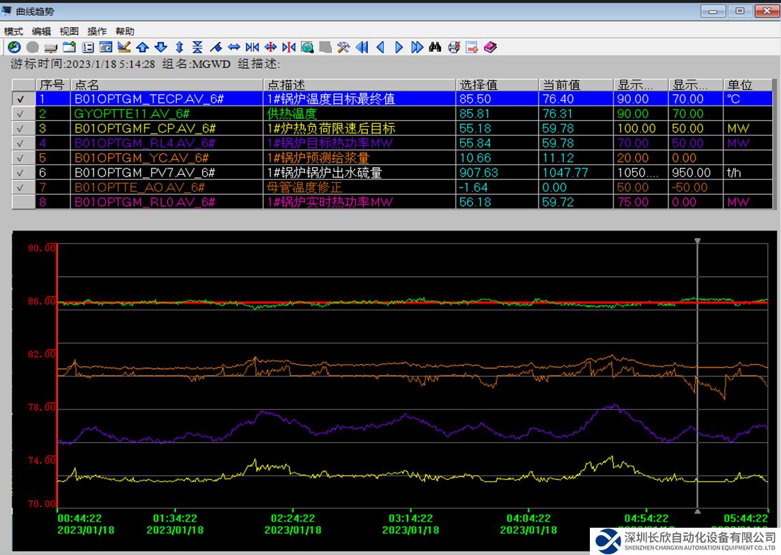Click the blue down arrow toolbar icon
Image resolution: width=781 pixels, height=555 pixels.
coord(160,47)
